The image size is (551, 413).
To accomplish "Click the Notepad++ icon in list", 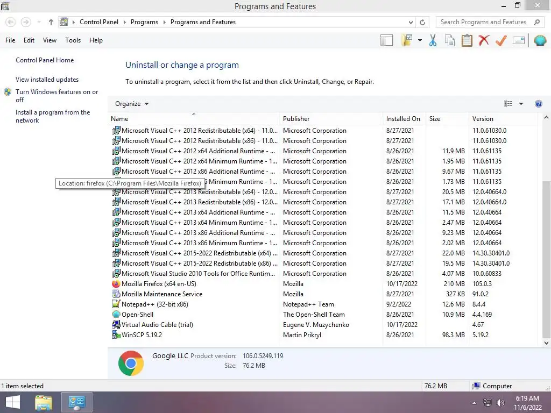I will point(116,304).
